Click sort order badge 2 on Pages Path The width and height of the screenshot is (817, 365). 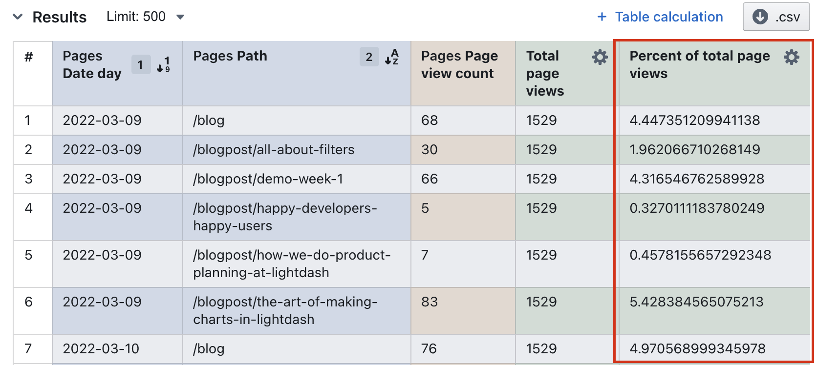369,57
